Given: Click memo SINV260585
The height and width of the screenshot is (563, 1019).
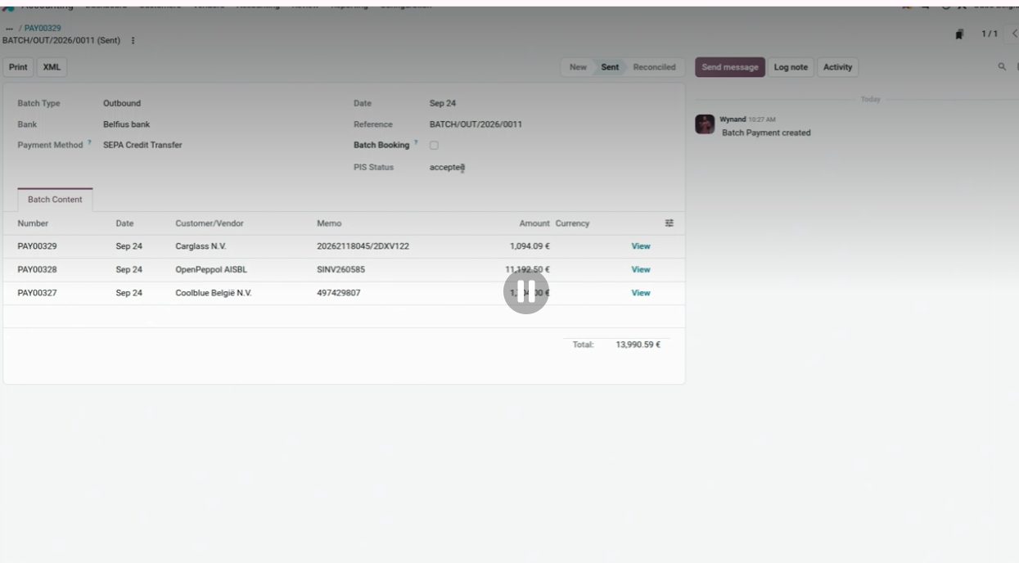Looking at the screenshot, I should tap(340, 269).
